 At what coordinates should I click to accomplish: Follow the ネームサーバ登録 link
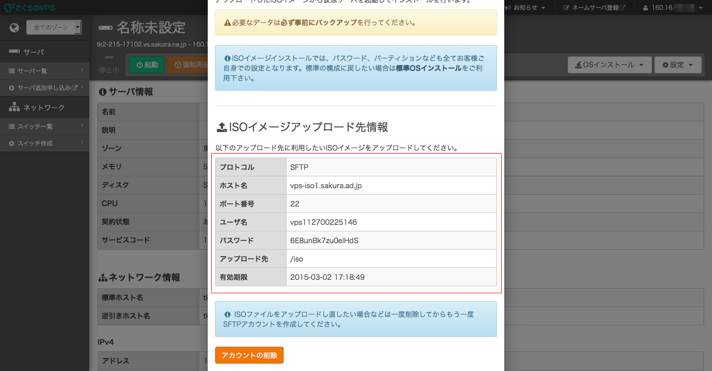[x=594, y=8]
